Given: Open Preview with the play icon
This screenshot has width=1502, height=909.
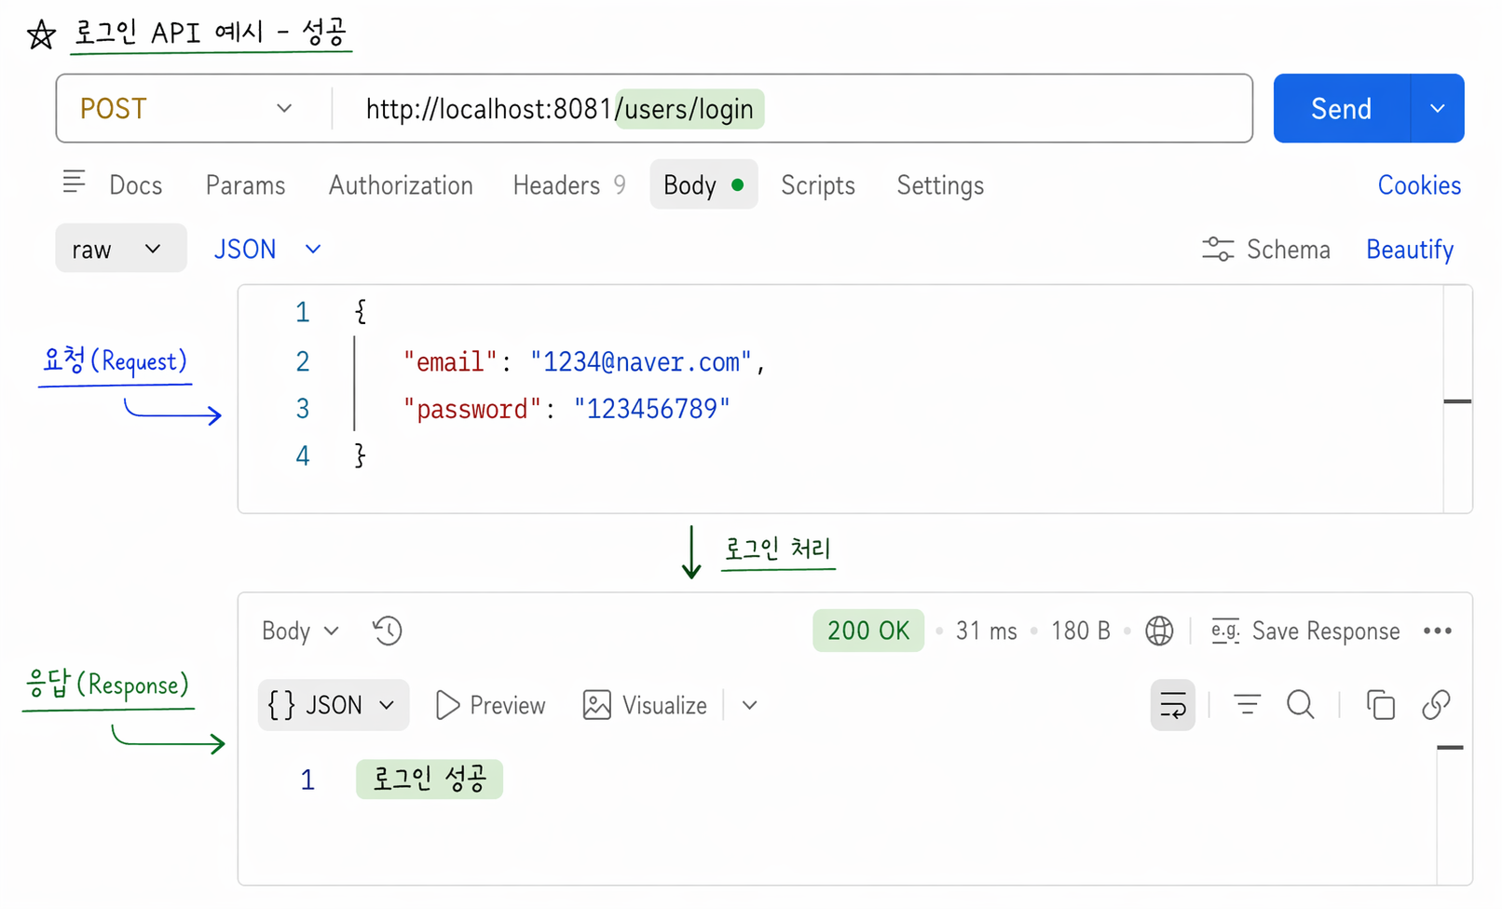Looking at the screenshot, I should point(447,705).
